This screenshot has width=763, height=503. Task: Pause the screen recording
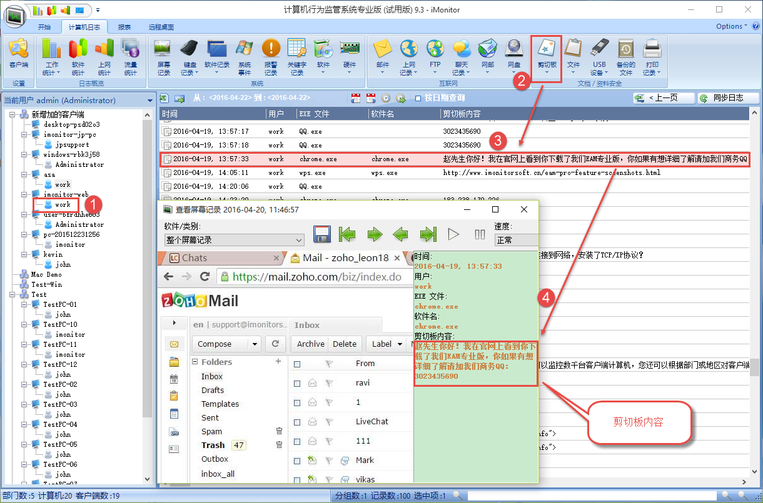pos(480,234)
